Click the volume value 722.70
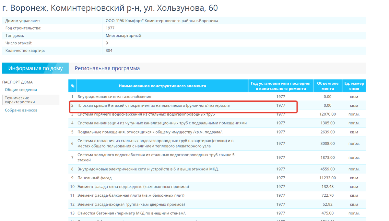Screen dimensions: 389x221 (x=327, y=195)
